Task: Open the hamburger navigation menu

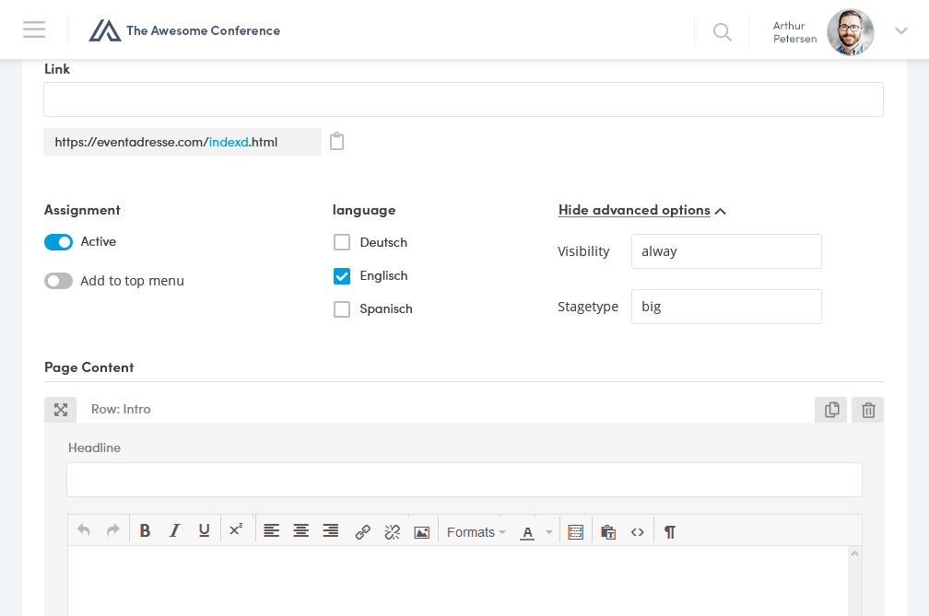Action: pyautogui.click(x=34, y=30)
